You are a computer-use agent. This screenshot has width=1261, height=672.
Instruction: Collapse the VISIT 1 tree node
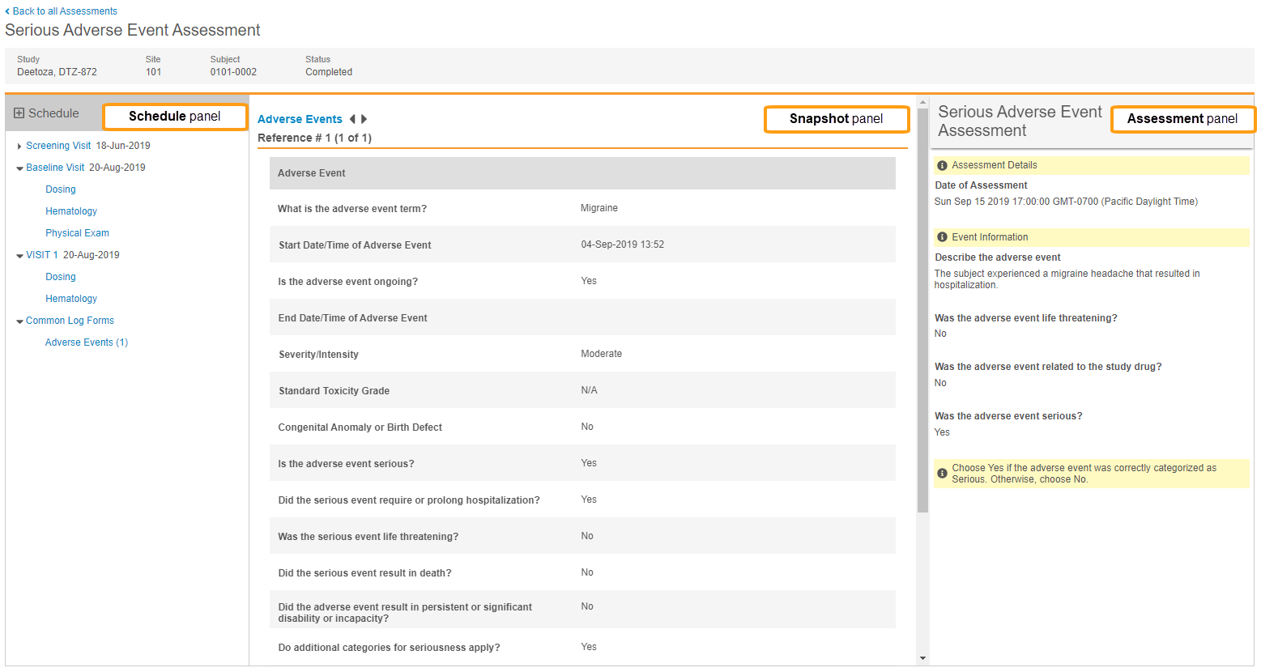(x=19, y=256)
